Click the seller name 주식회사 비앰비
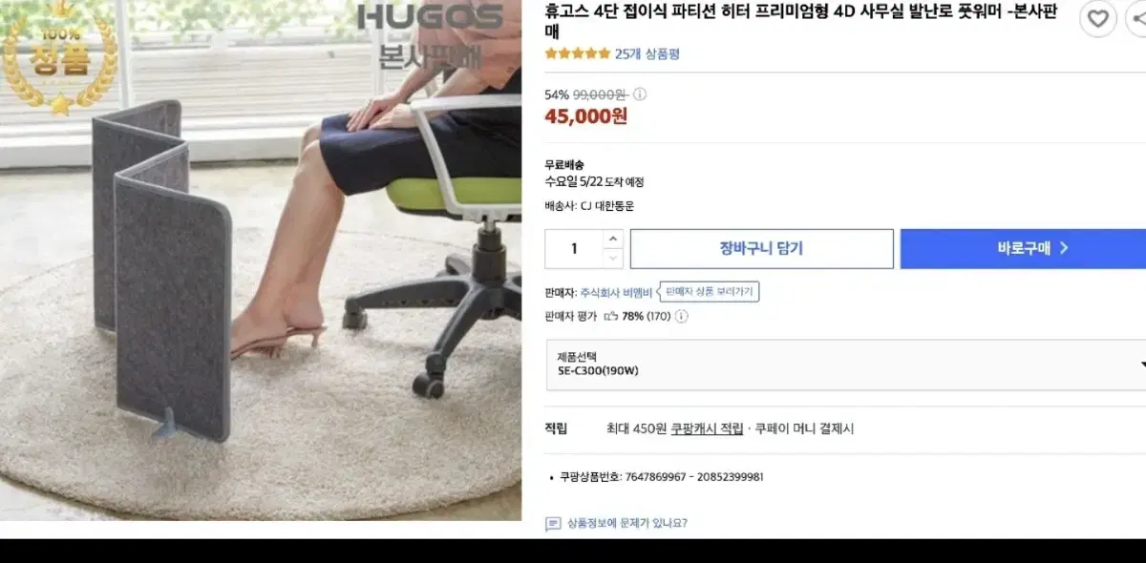1146x563 pixels. click(616, 293)
